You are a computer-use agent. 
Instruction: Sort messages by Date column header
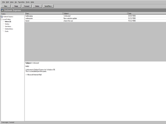(147, 13)
